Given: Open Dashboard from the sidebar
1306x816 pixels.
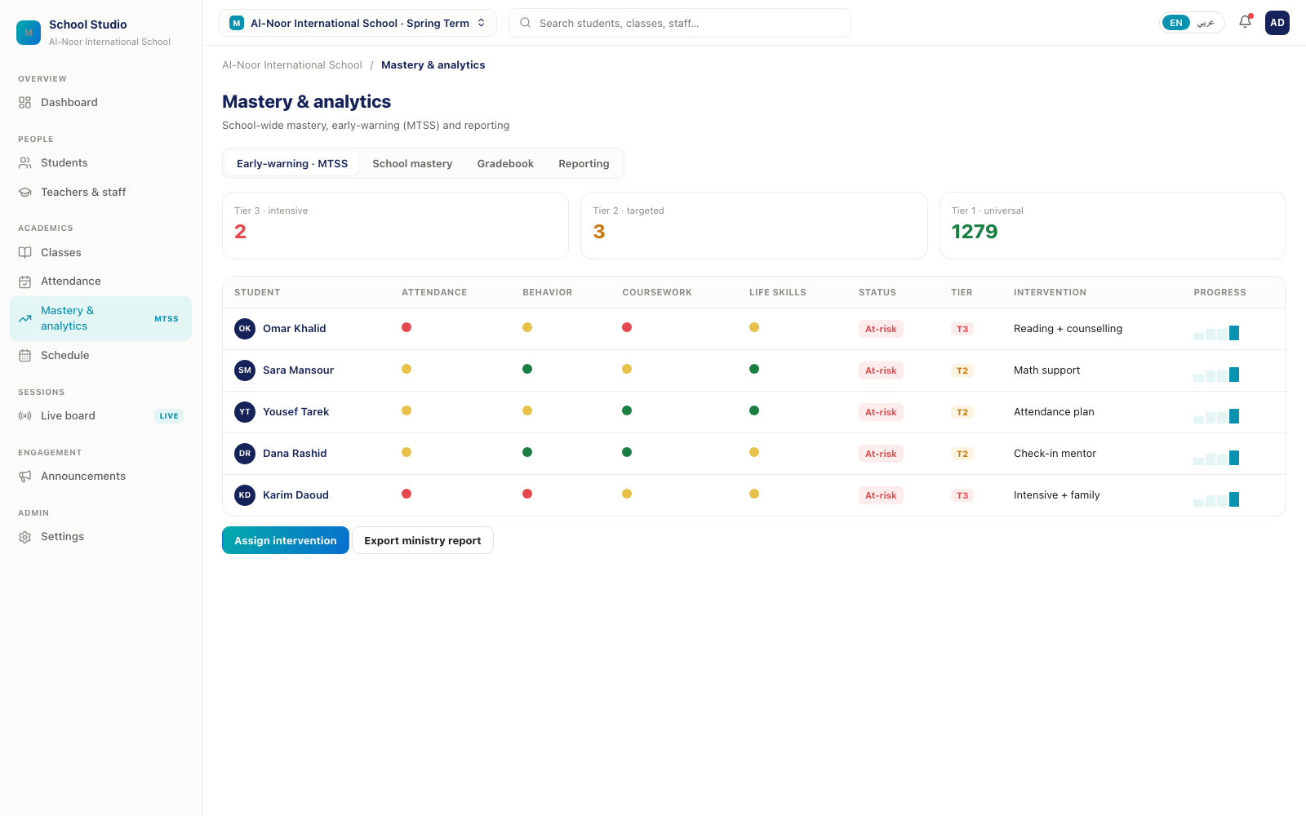Looking at the screenshot, I should 100,102.
